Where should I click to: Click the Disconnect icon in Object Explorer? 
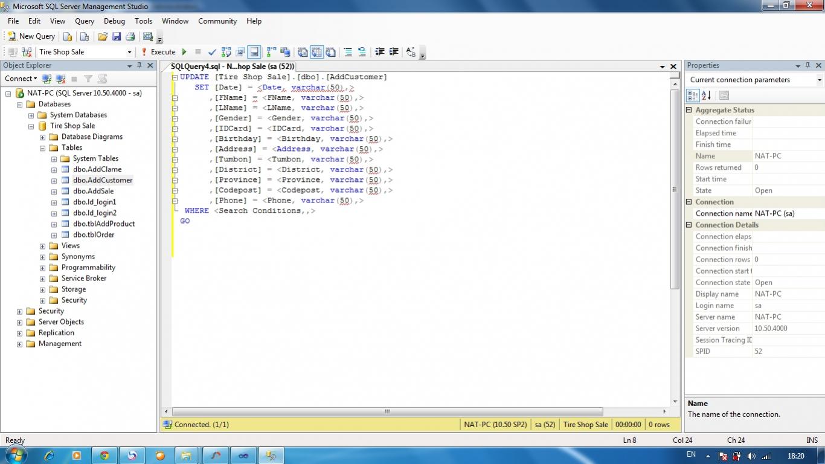tap(60, 79)
